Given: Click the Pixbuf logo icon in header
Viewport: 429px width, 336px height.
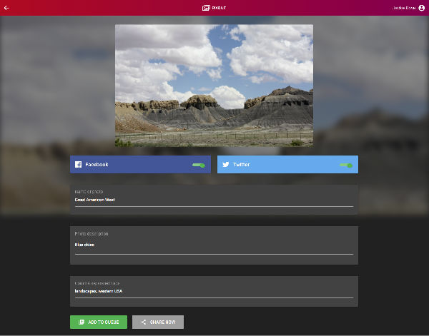Looking at the screenshot, I should point(206,8).
